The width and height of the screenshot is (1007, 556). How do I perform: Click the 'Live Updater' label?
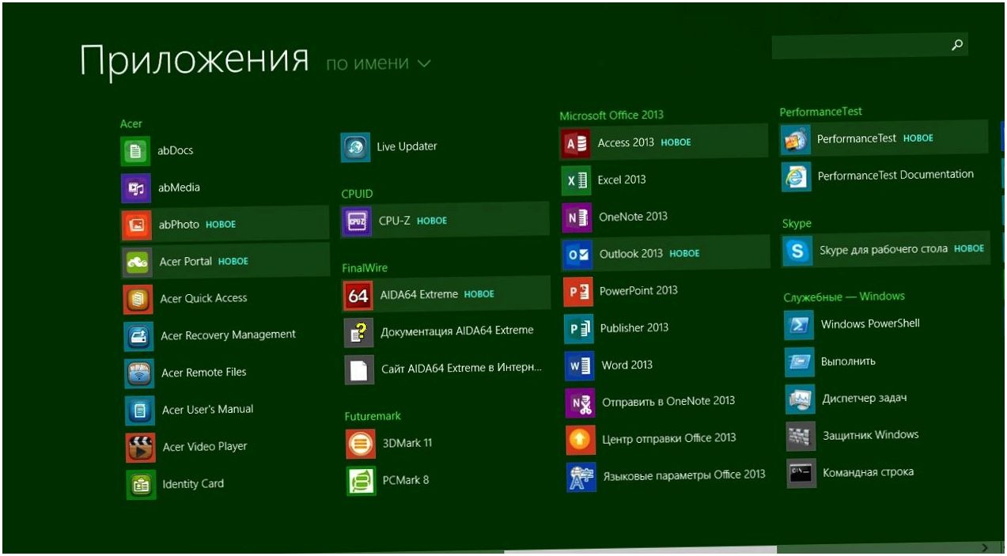tap(407, 147)
